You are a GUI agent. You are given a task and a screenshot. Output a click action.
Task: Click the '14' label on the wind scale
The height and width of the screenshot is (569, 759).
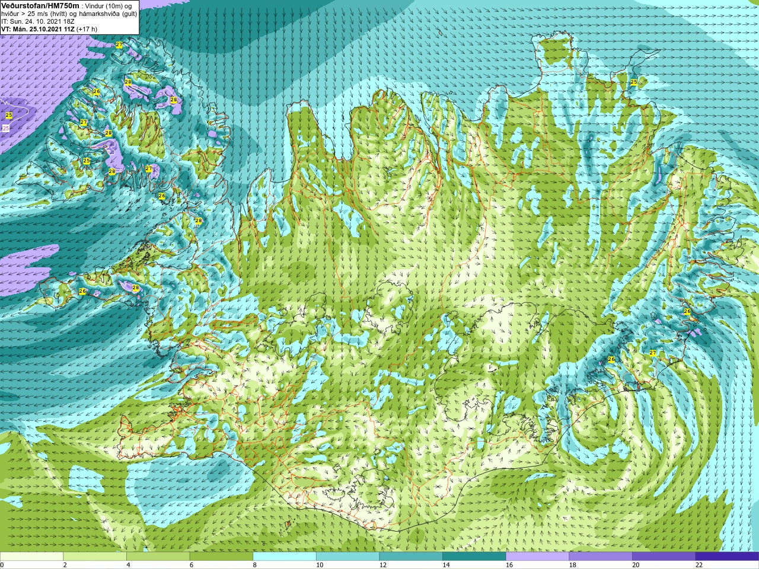(446, 565)
